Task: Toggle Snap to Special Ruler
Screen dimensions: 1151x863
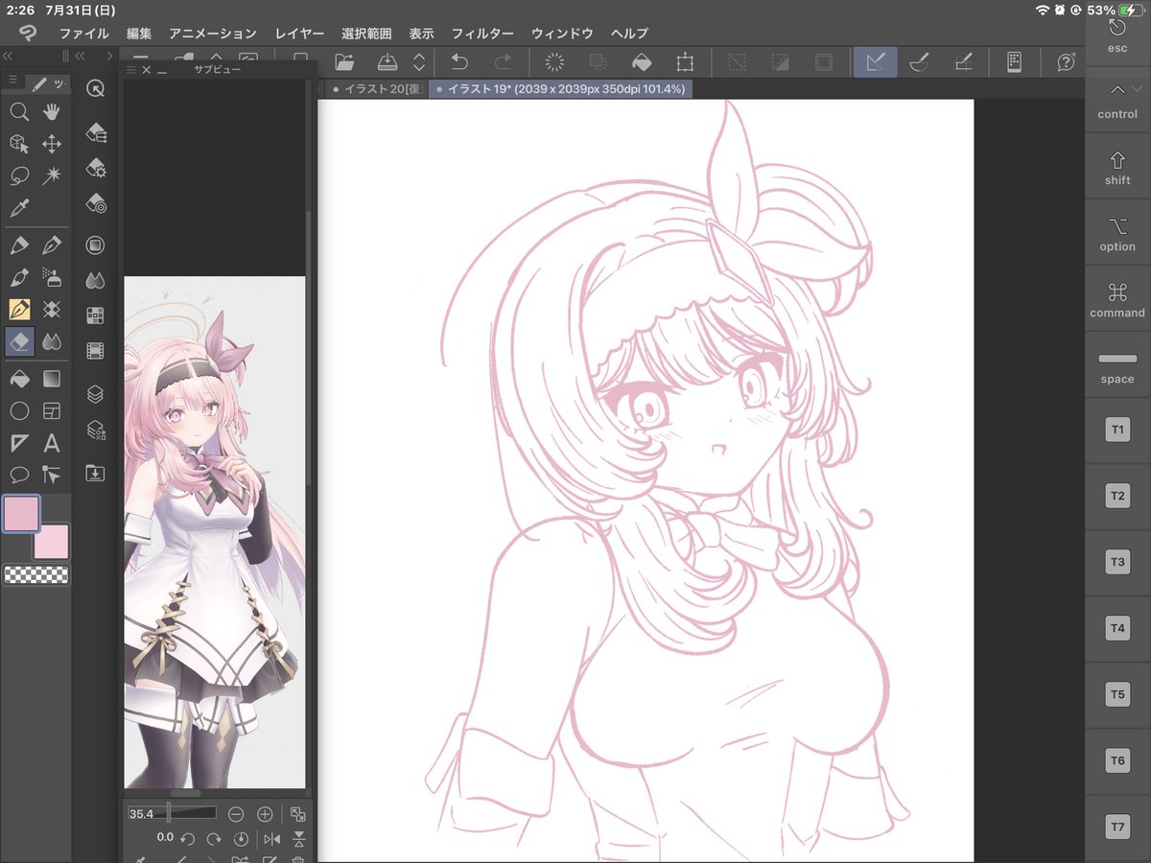Action: [919, 62]
